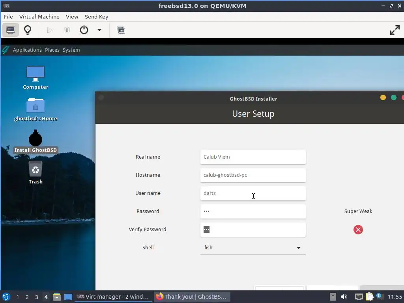The height and width of the screenshot is (303, 404).
Task: Click the Hostname label
Action: [148, 175]
